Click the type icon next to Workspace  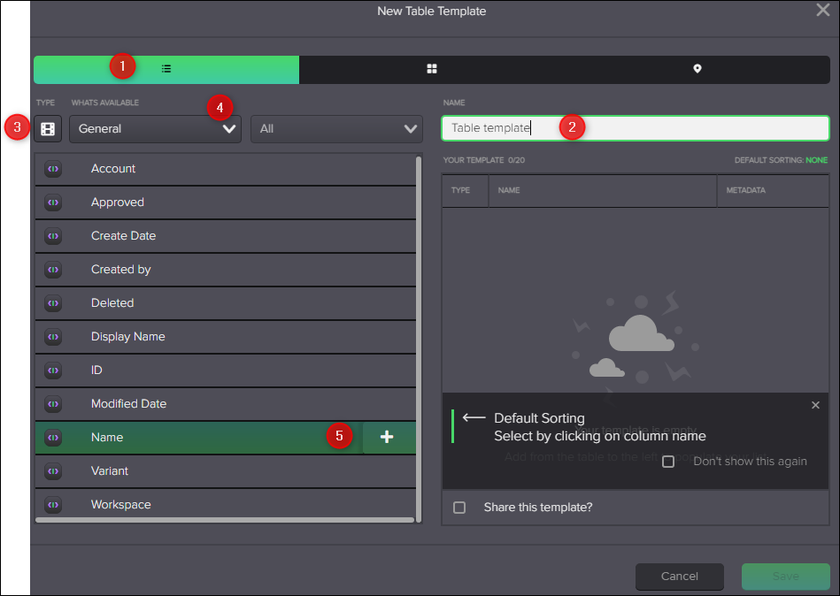point(55,504)
